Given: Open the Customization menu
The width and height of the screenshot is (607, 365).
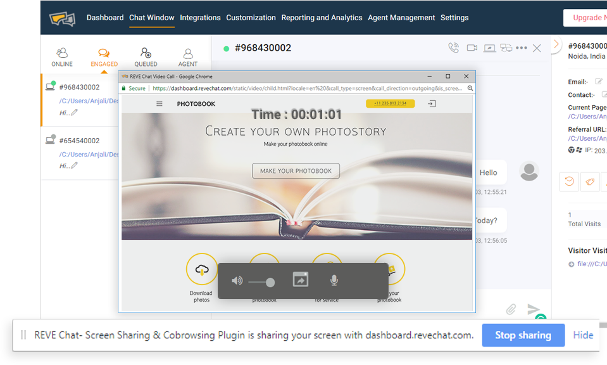Looking at the screenshot, I should [251, 18].
